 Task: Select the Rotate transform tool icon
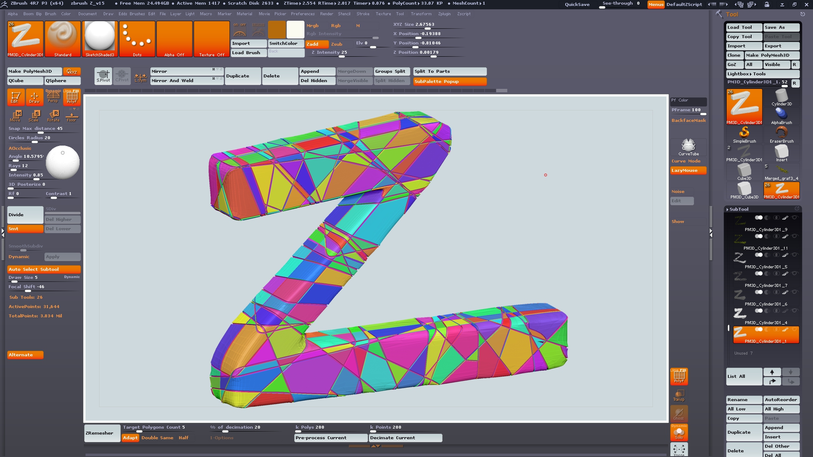point(53,115)
